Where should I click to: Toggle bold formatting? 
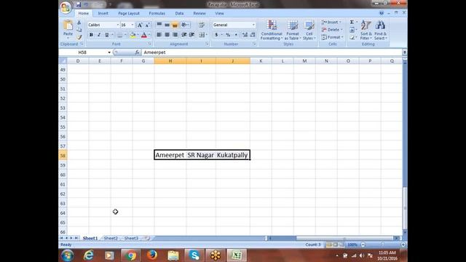pyautogui.click(x=91, y=35)
